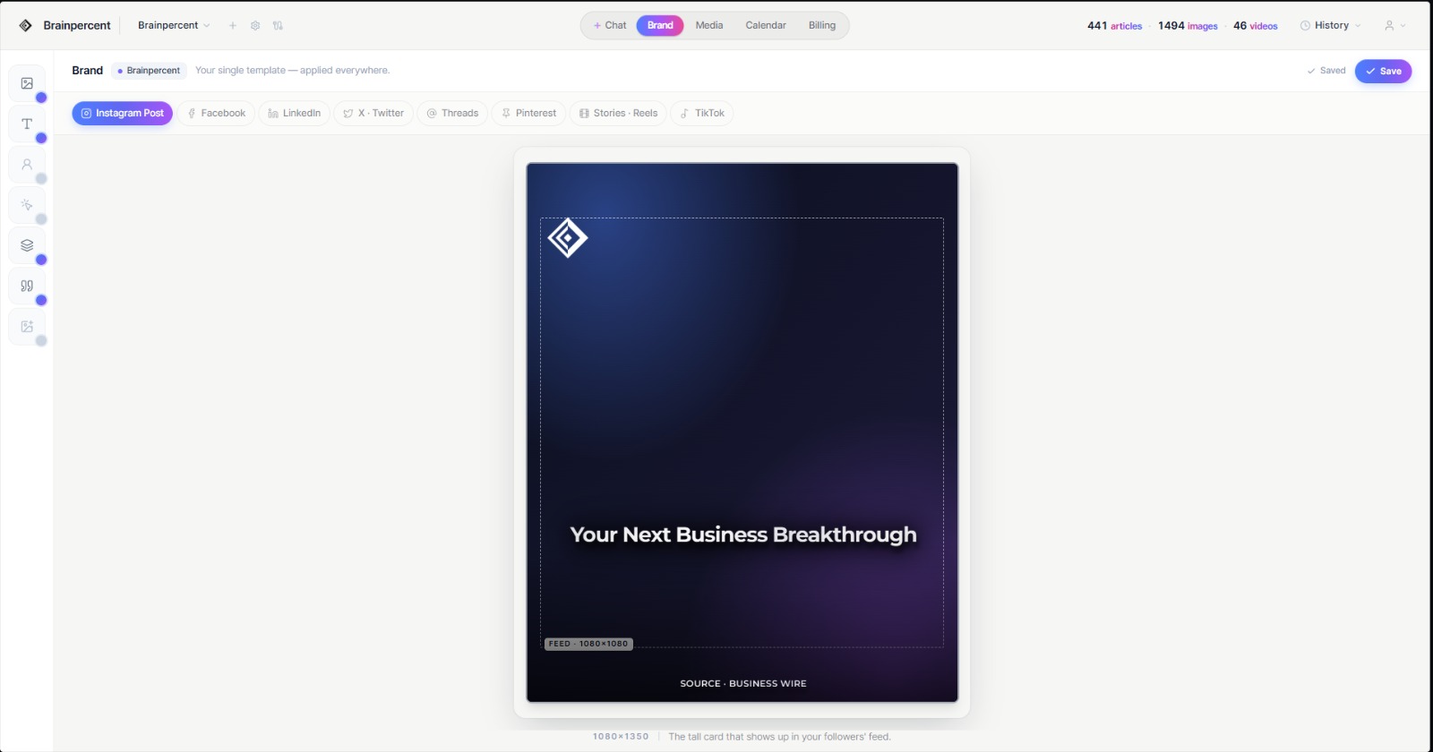Image resolution: width=1433 pixels, height=752 pixels.
Task: Toggle the dot on the cursor-click panel button
Action: pos(41,219)
